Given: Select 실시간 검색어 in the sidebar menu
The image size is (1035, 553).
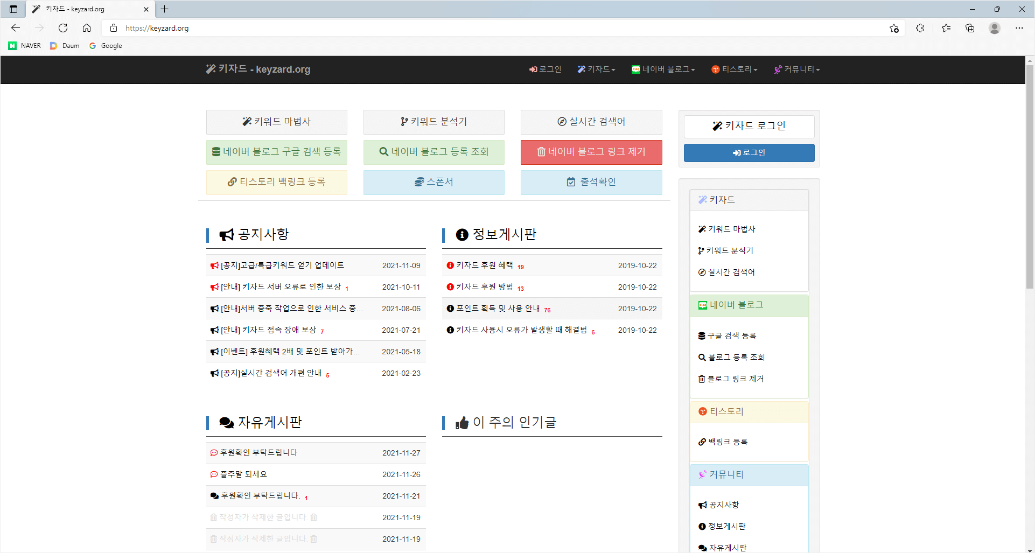Looking at the screenshot, I should [x=726, y=272].
